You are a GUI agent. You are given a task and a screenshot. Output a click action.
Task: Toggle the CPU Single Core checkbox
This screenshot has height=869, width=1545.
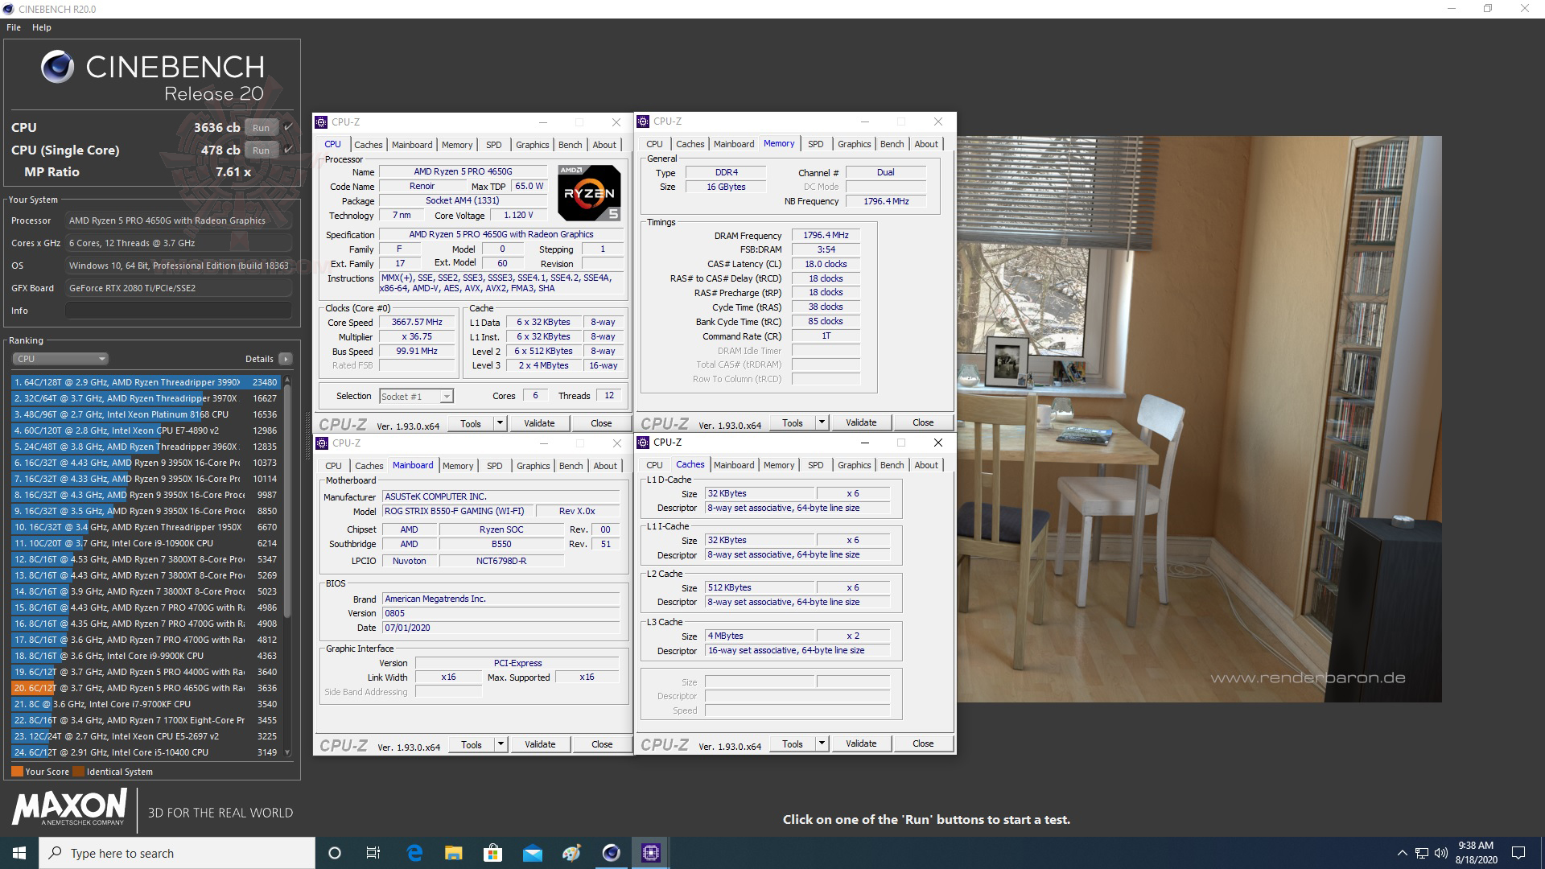[288, 150]
